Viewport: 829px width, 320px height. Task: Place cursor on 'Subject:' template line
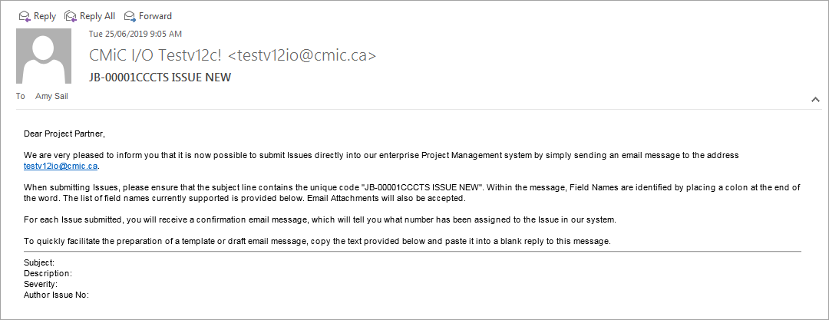tap(39, 262)
